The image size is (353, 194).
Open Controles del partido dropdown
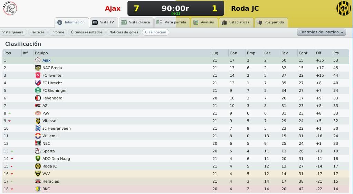click(x=321, y=32)
